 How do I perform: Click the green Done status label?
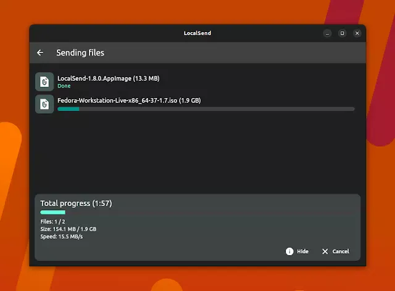(x=64, y=86)
